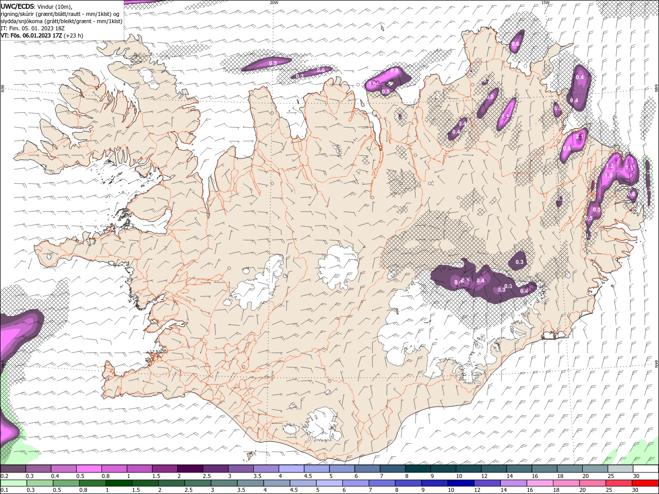The height and width of the screenshot is (494, 659).
Task: Click the '15W' longitude label
Action: 545,3
